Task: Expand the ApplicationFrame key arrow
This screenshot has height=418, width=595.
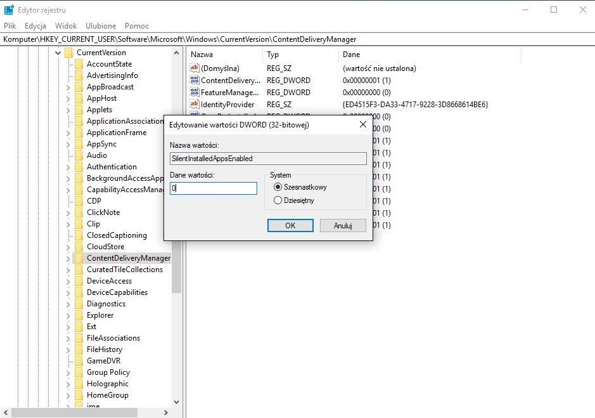Action: click(68, 133)
